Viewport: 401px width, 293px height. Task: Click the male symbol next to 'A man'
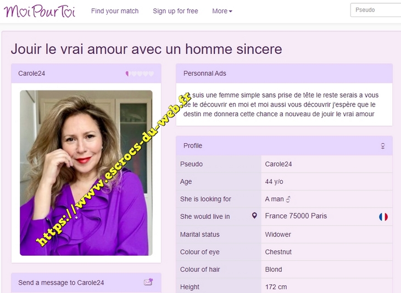pos(288,199)
